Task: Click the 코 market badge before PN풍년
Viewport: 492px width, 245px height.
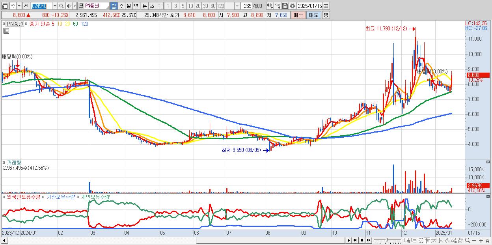Action: tap(81, 6)
